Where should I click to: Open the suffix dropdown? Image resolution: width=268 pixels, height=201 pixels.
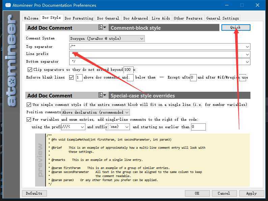click(x=118, y=127)
